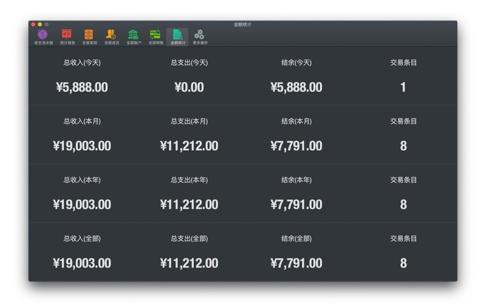Select ¥11,212.00 under 总支出(本月)

189,146
